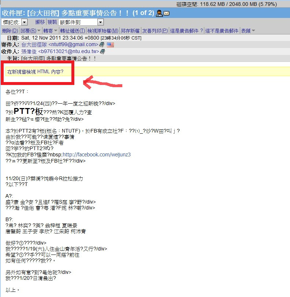Click 友善列印(P)
The height and width of the screenshot is (297, 290).
pyautogui.click(x=155, y=31)
